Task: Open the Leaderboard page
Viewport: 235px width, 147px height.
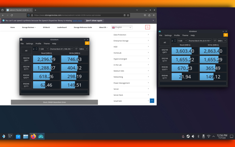Action: 62,27
